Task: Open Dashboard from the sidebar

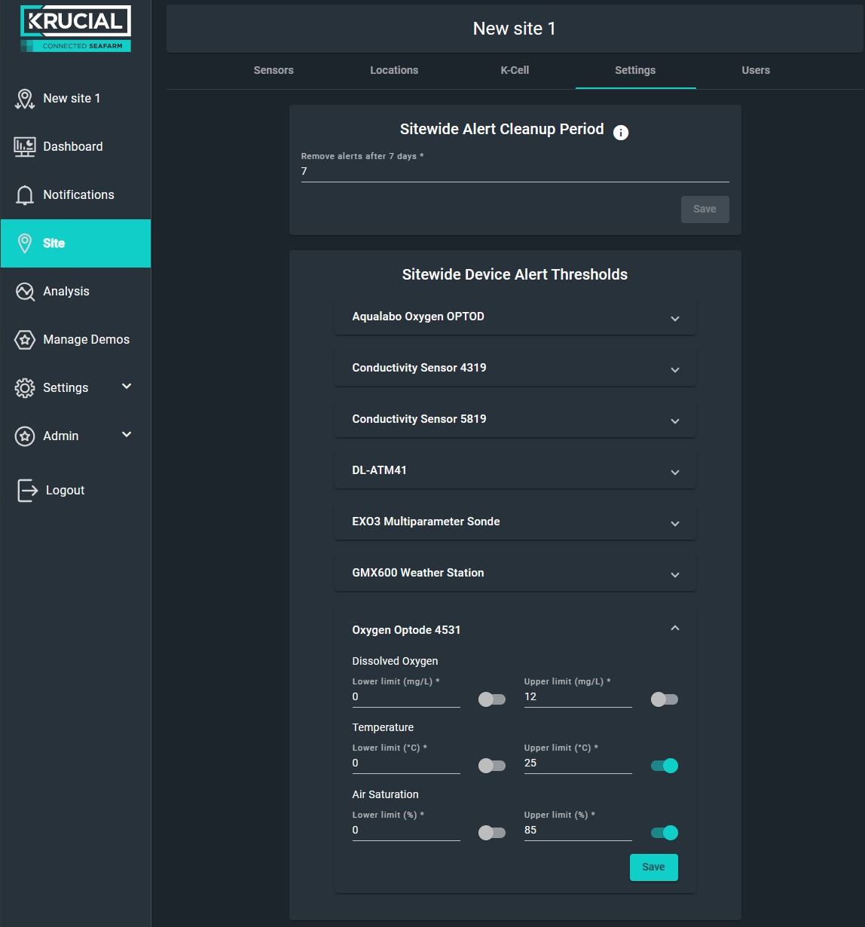Action: (x=75, y=147)
